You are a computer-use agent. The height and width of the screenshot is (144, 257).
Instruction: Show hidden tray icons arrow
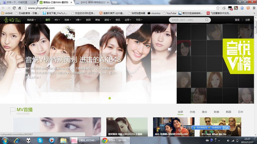[219, 141]
